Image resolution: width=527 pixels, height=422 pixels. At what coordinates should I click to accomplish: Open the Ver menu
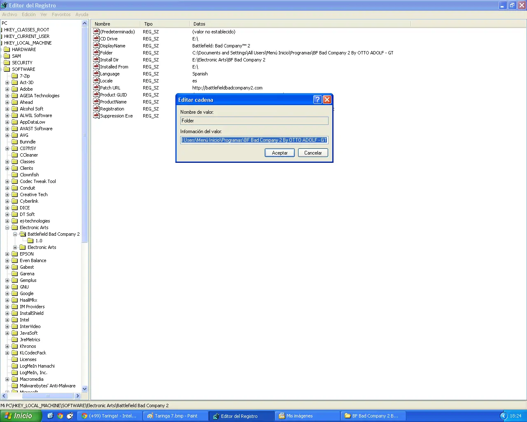coord(44,14)
